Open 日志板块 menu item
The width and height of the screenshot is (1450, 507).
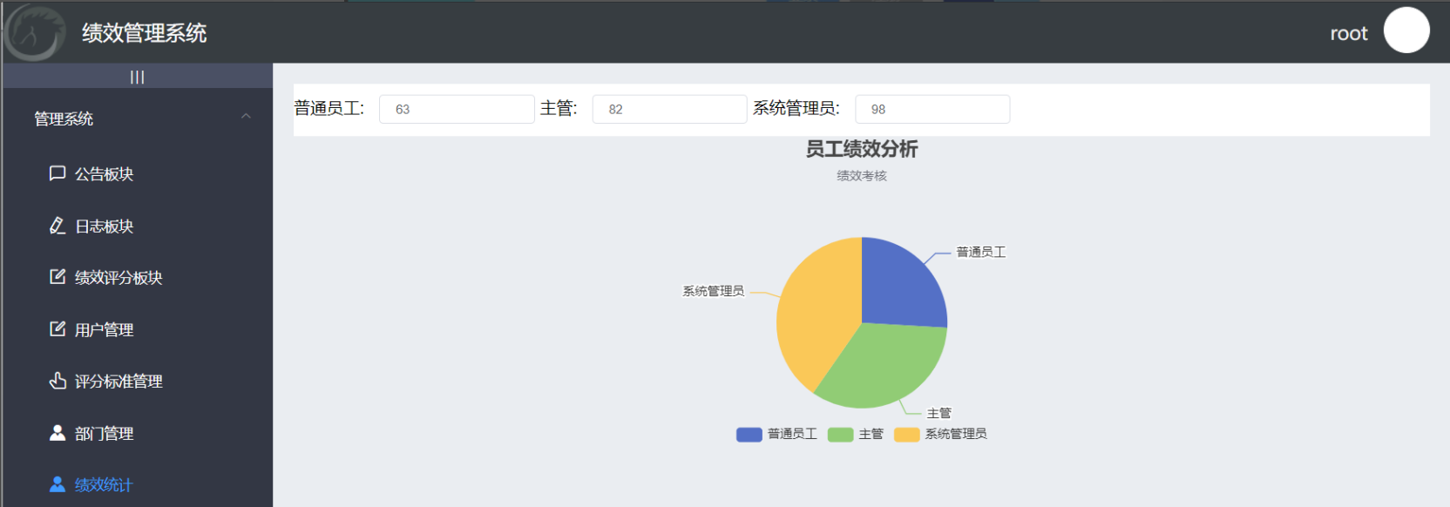tap(138, 226)
